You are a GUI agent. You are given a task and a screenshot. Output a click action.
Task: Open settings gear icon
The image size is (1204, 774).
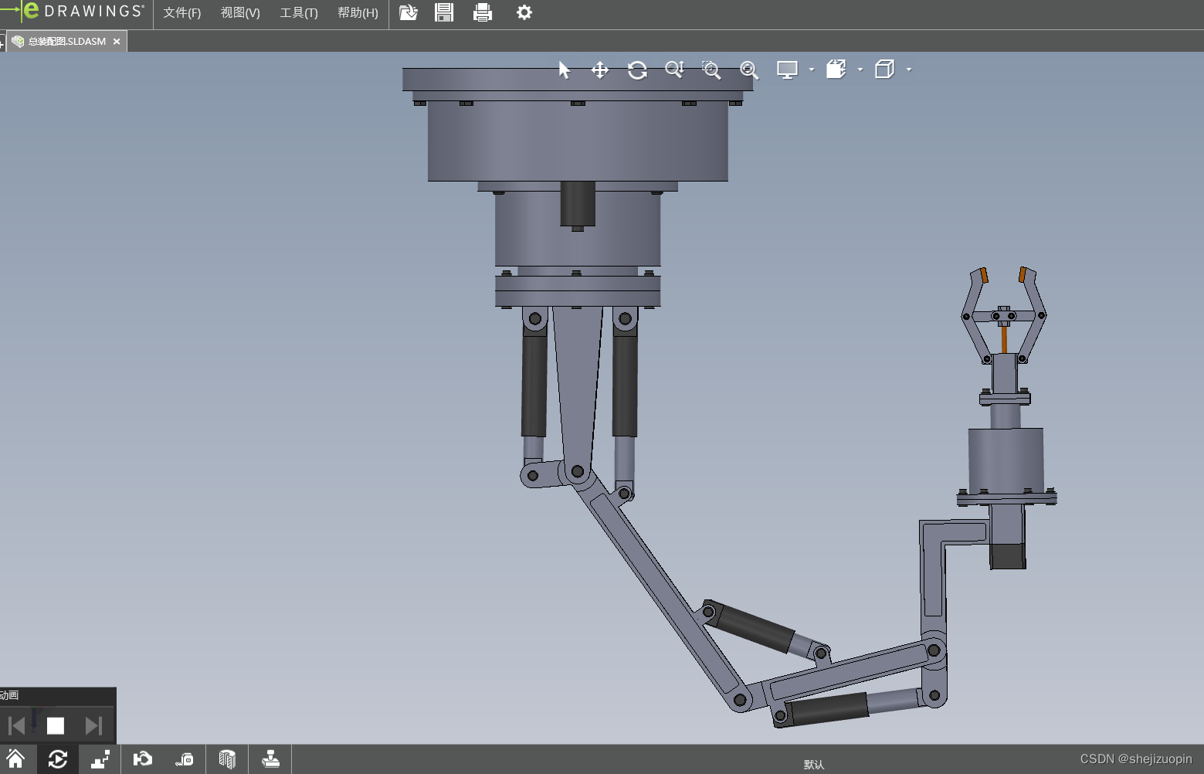tap(524, 12)
